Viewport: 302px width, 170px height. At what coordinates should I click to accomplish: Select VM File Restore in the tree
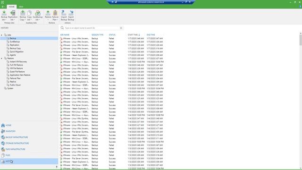click(16, 68)
